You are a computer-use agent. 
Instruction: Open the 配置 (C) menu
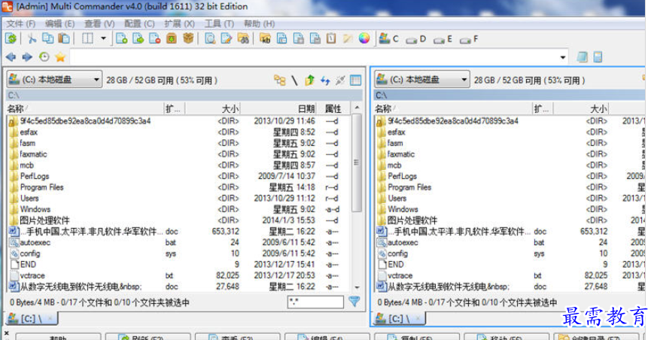pos(139,24)
